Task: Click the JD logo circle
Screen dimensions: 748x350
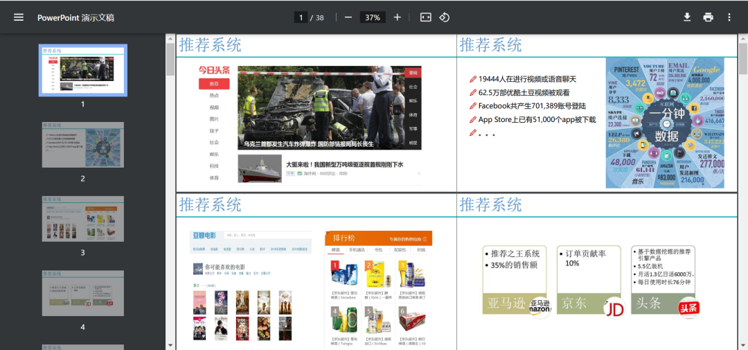Action: [614, 308]
